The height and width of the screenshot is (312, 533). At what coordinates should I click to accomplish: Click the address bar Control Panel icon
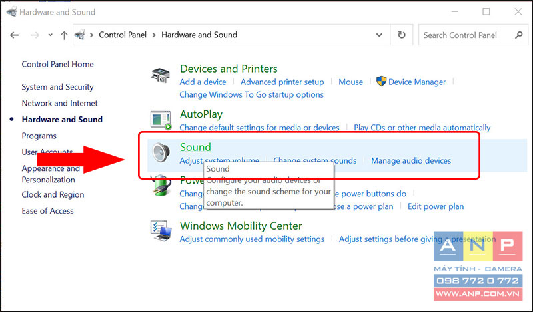click(x=79, y=35)
